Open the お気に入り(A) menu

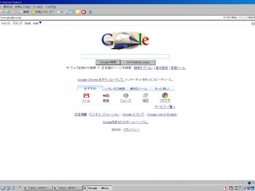point(23,7)
